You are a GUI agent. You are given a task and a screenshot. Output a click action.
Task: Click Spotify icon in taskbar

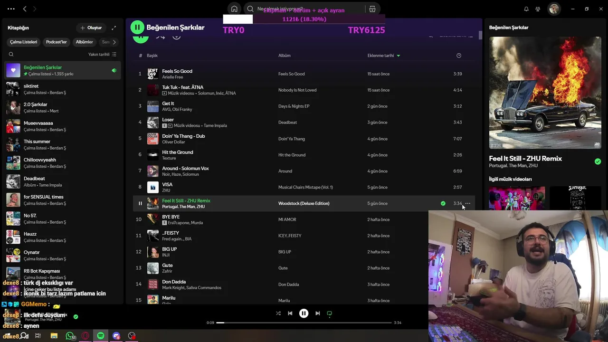coord(101,336)
